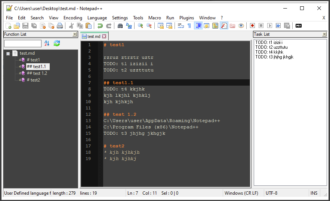Toggle monitoring eye icon
330x201 pixels.
pos(241,26)
